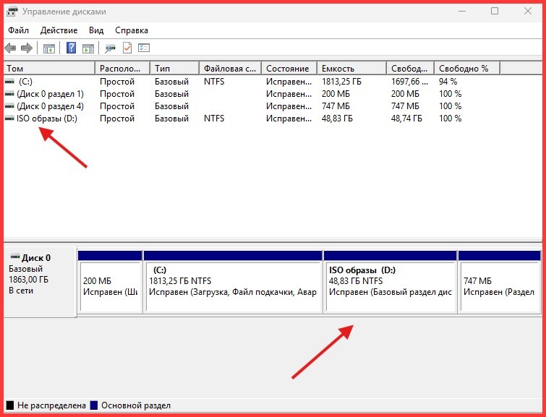Click the list settings icon in the toolbar
Image resolution: width=546 pixels, height=417 pixels.
point(144,48)
